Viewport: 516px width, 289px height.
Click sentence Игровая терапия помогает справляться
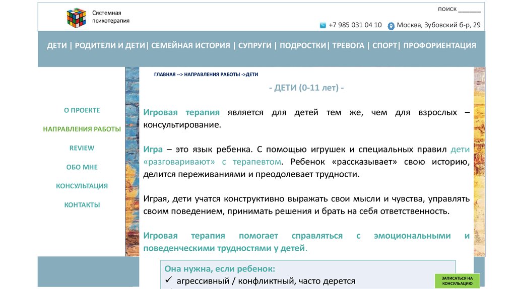point(306,242)
